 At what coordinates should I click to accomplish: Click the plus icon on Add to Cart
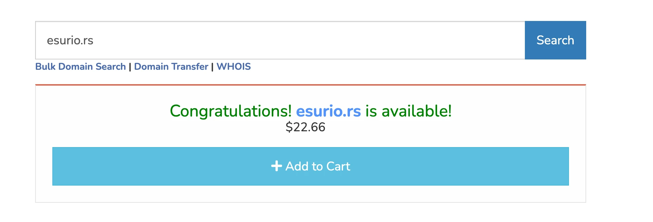coord(276,166)
